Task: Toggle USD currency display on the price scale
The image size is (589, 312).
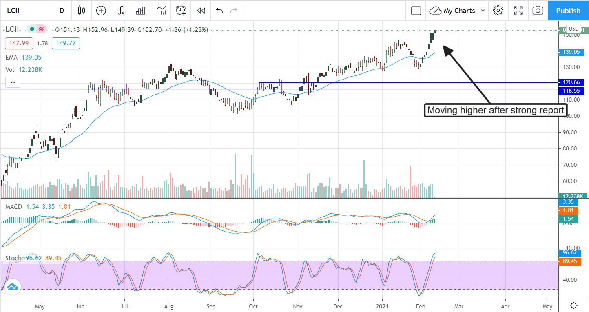Action: pos(573,29)
